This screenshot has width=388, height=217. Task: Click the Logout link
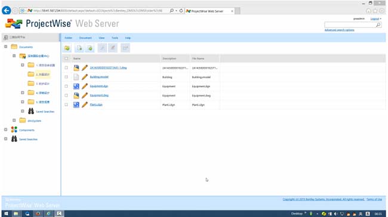click(x=375, y=19)
